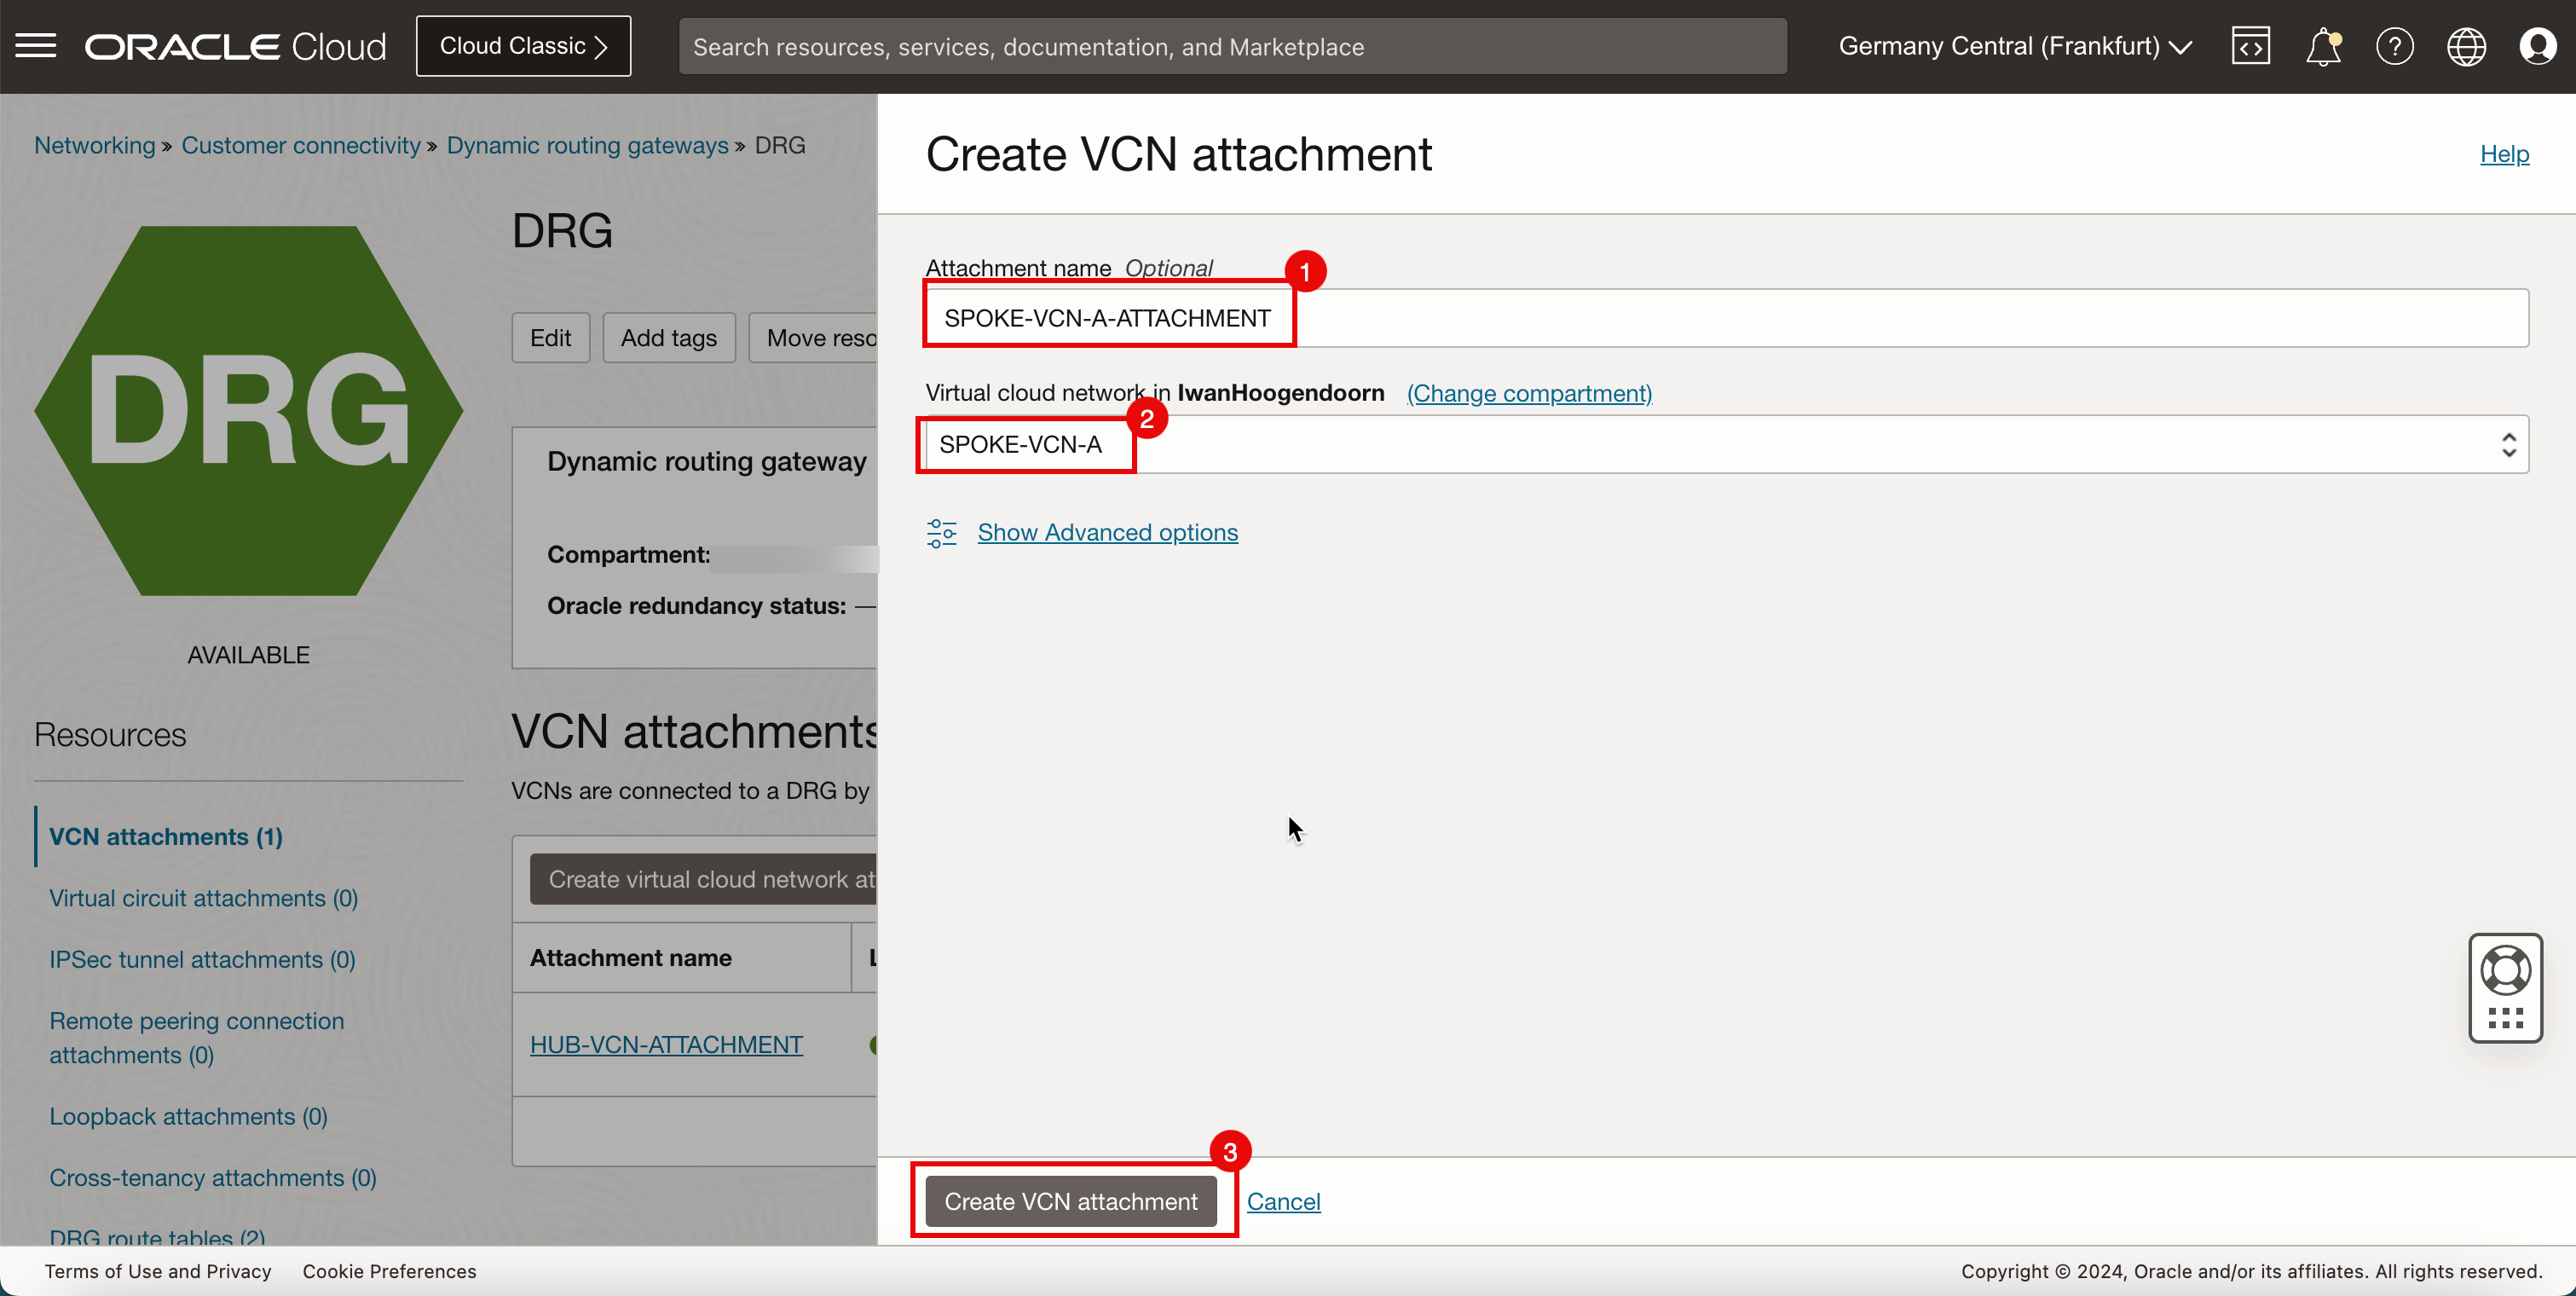
Task: Expand Show Advanced options section
Action: point(1106,532)
